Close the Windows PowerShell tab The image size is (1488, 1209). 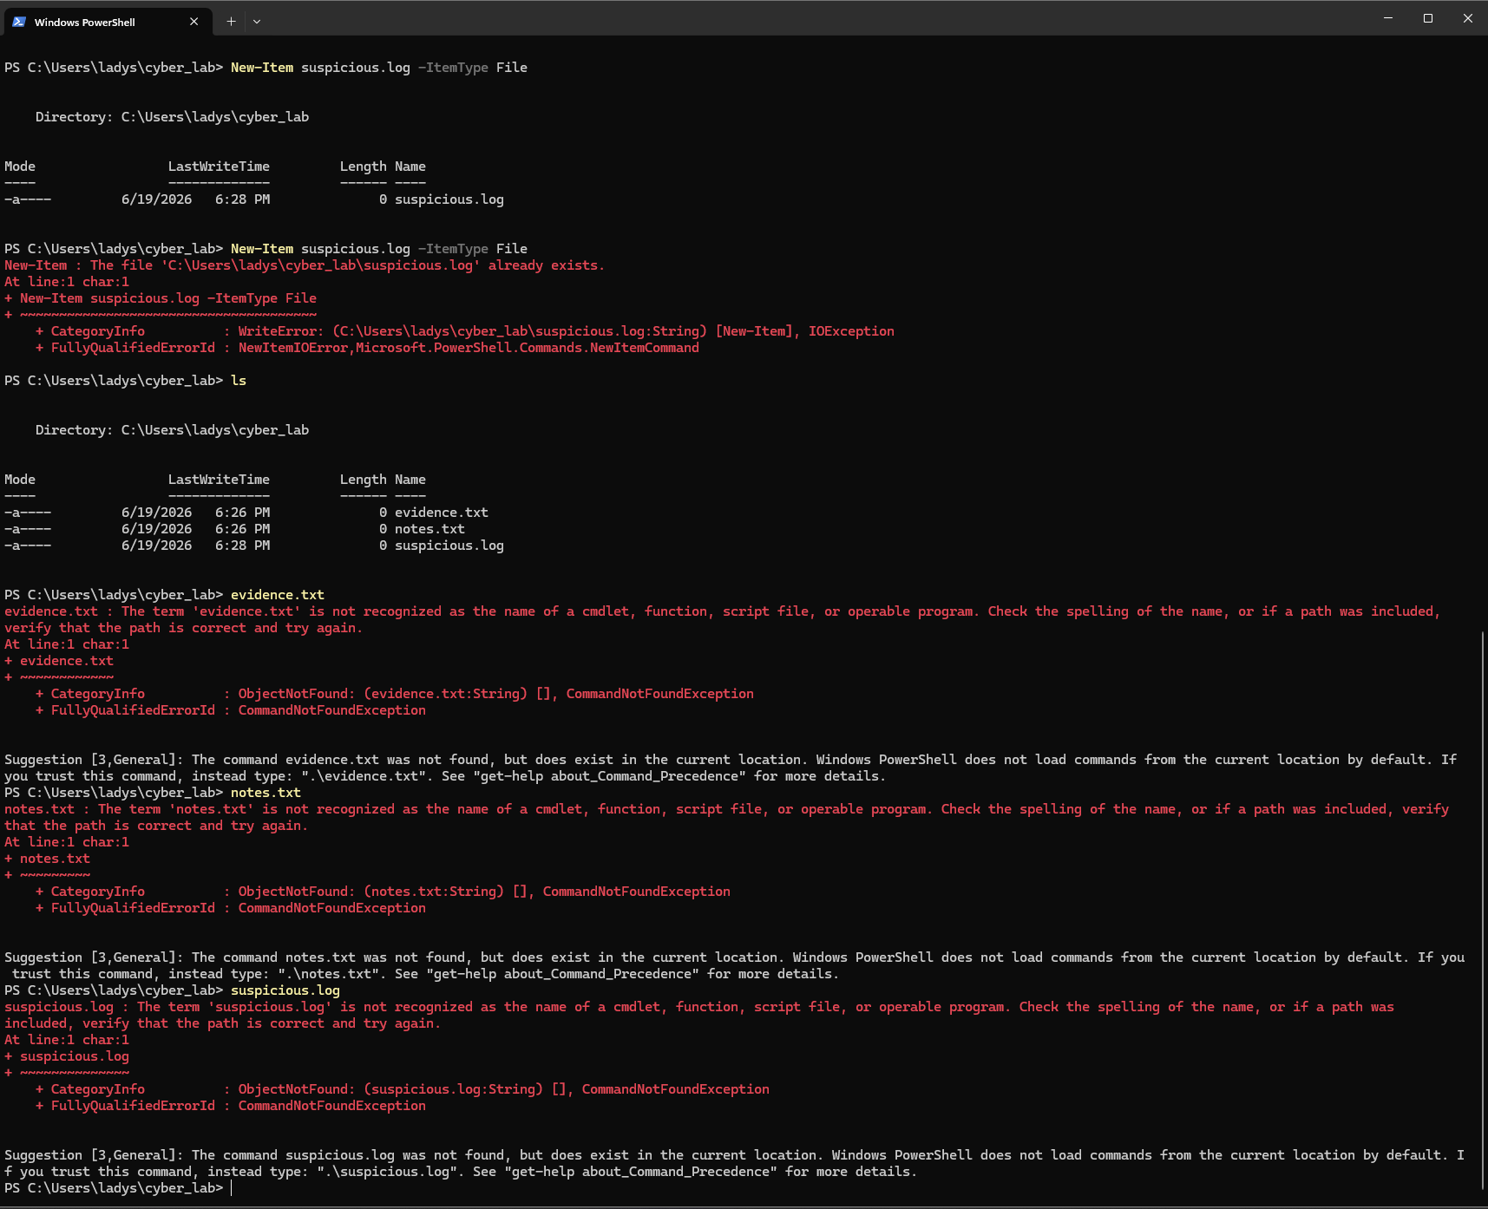pos(193,22)
